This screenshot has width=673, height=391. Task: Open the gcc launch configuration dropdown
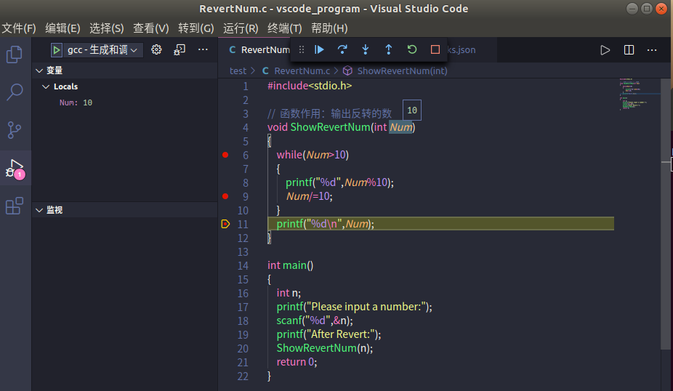(x=102, y=50)
